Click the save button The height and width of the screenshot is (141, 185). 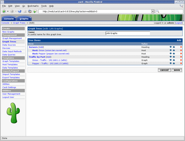177,70
